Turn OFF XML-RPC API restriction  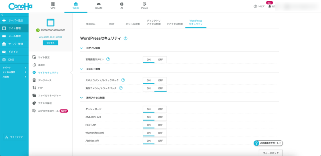(x=160, y=118)
